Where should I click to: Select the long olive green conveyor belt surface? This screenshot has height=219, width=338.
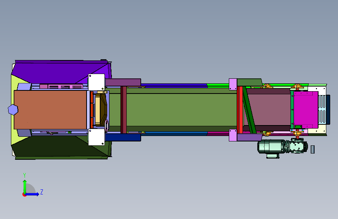[181, 110]
